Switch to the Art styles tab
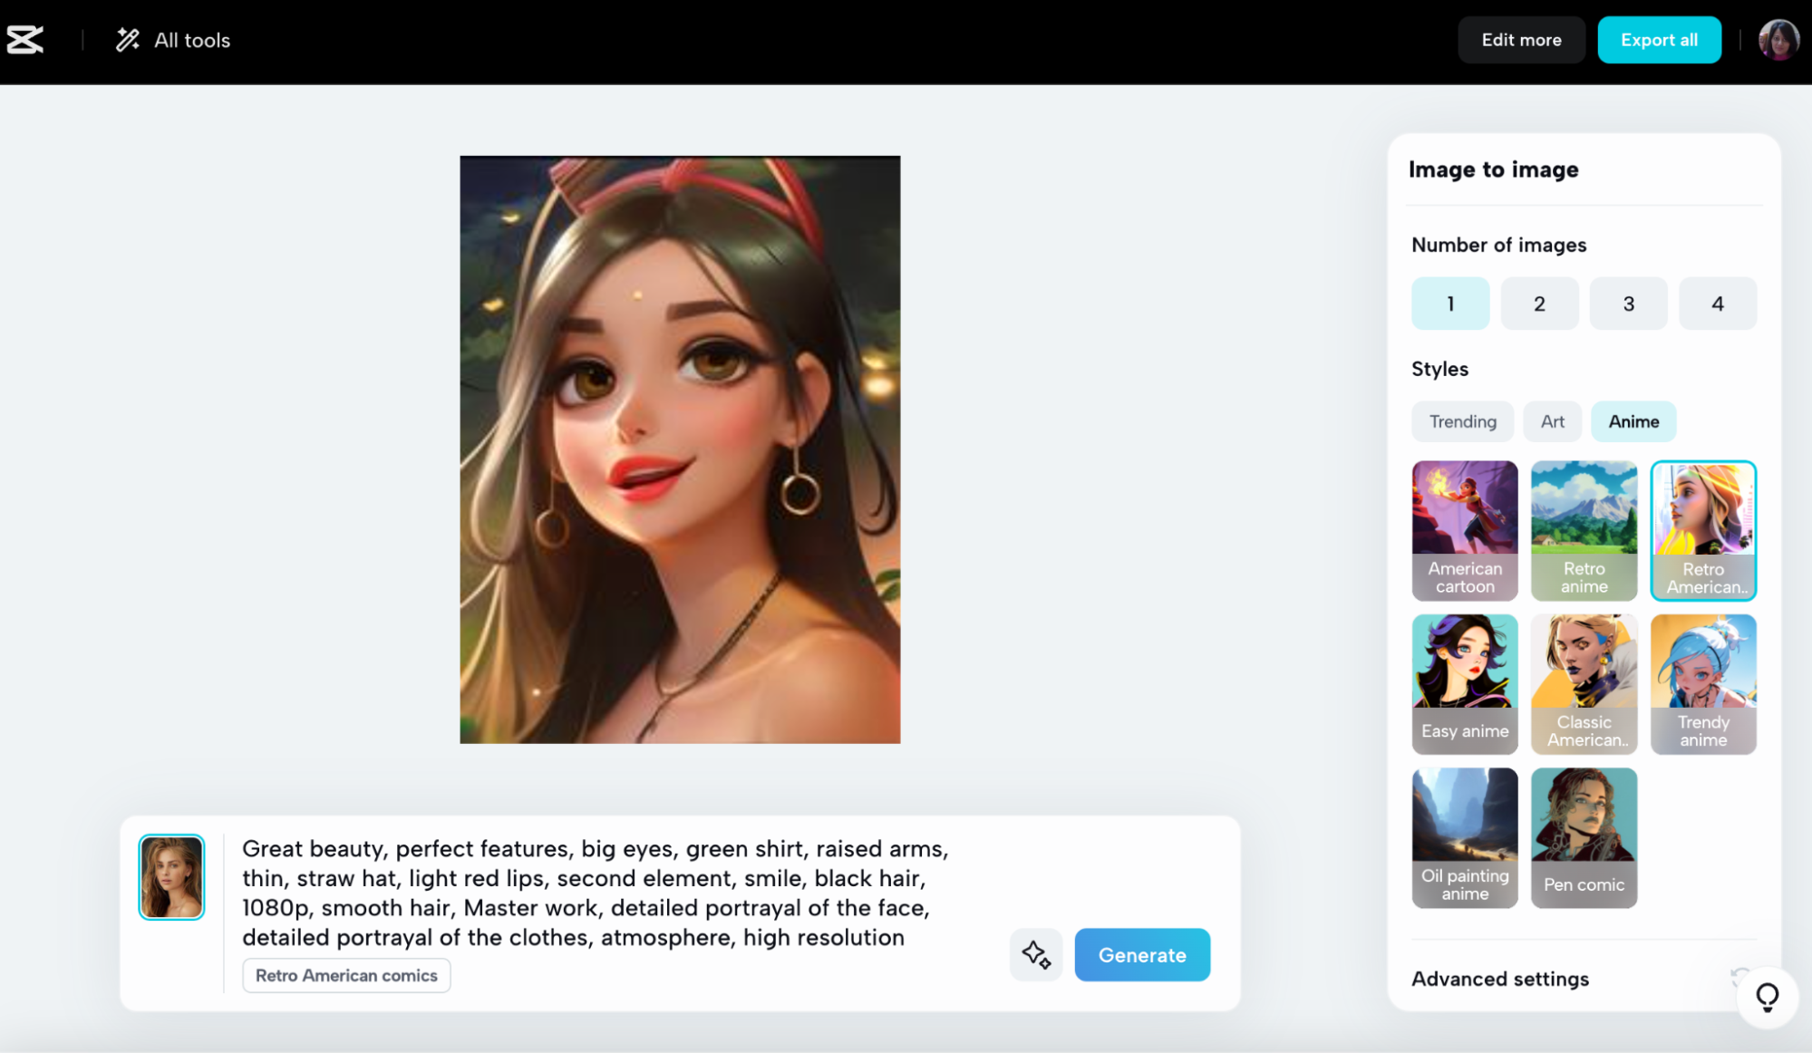The height and width of the screenshot is (1053, 1812). [1552, 421]
